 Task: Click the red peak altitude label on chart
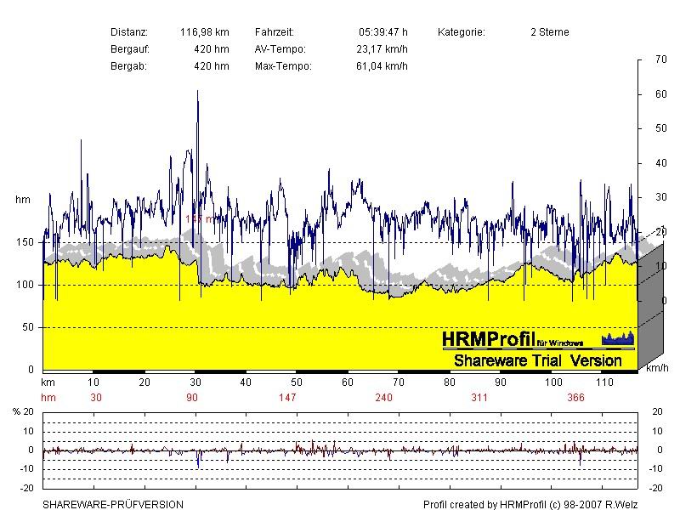202,218
